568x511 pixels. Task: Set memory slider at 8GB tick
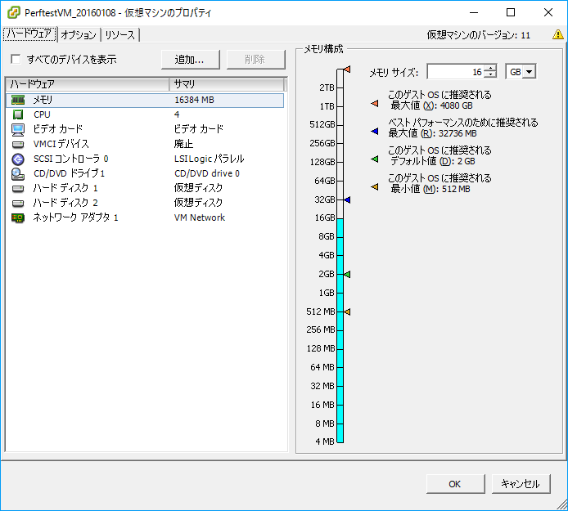tap(340, 237)
